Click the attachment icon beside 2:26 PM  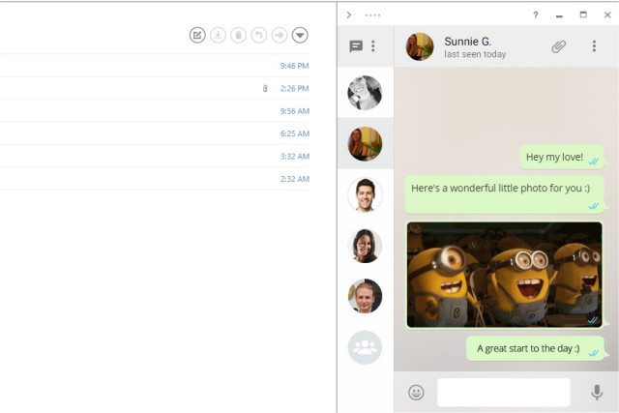[x=265, y=88]
